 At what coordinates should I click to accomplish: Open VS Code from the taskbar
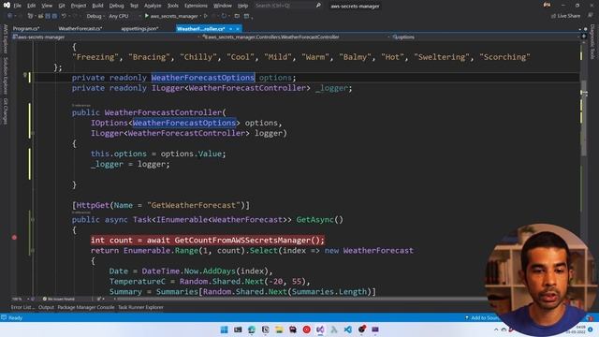[347, 330]
